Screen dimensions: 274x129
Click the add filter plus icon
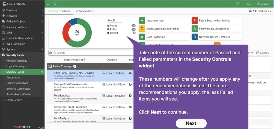51,53
